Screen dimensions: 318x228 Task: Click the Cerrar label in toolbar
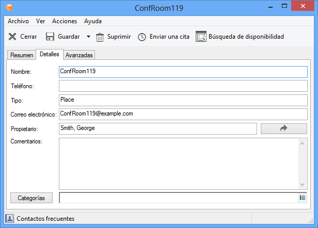coord(28,37)
